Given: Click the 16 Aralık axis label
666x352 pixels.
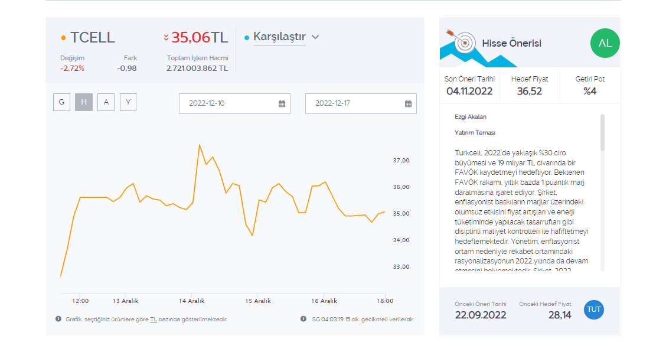Looking at the screenshot, I should coord(324,301).
